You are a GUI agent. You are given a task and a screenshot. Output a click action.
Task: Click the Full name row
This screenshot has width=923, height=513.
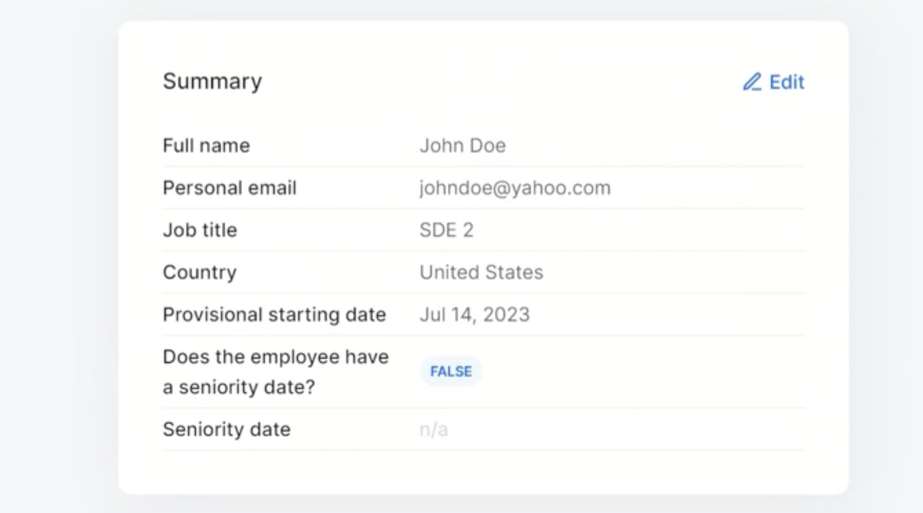tap(483, 145)
